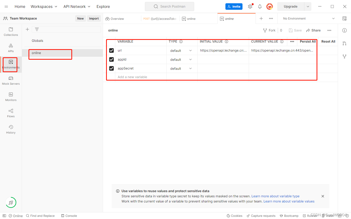351x219 pixels.
Task: Uncheck the url variable checkbox
Action: coord(111,50)
